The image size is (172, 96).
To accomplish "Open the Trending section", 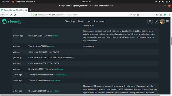I will tap(70, 21).
